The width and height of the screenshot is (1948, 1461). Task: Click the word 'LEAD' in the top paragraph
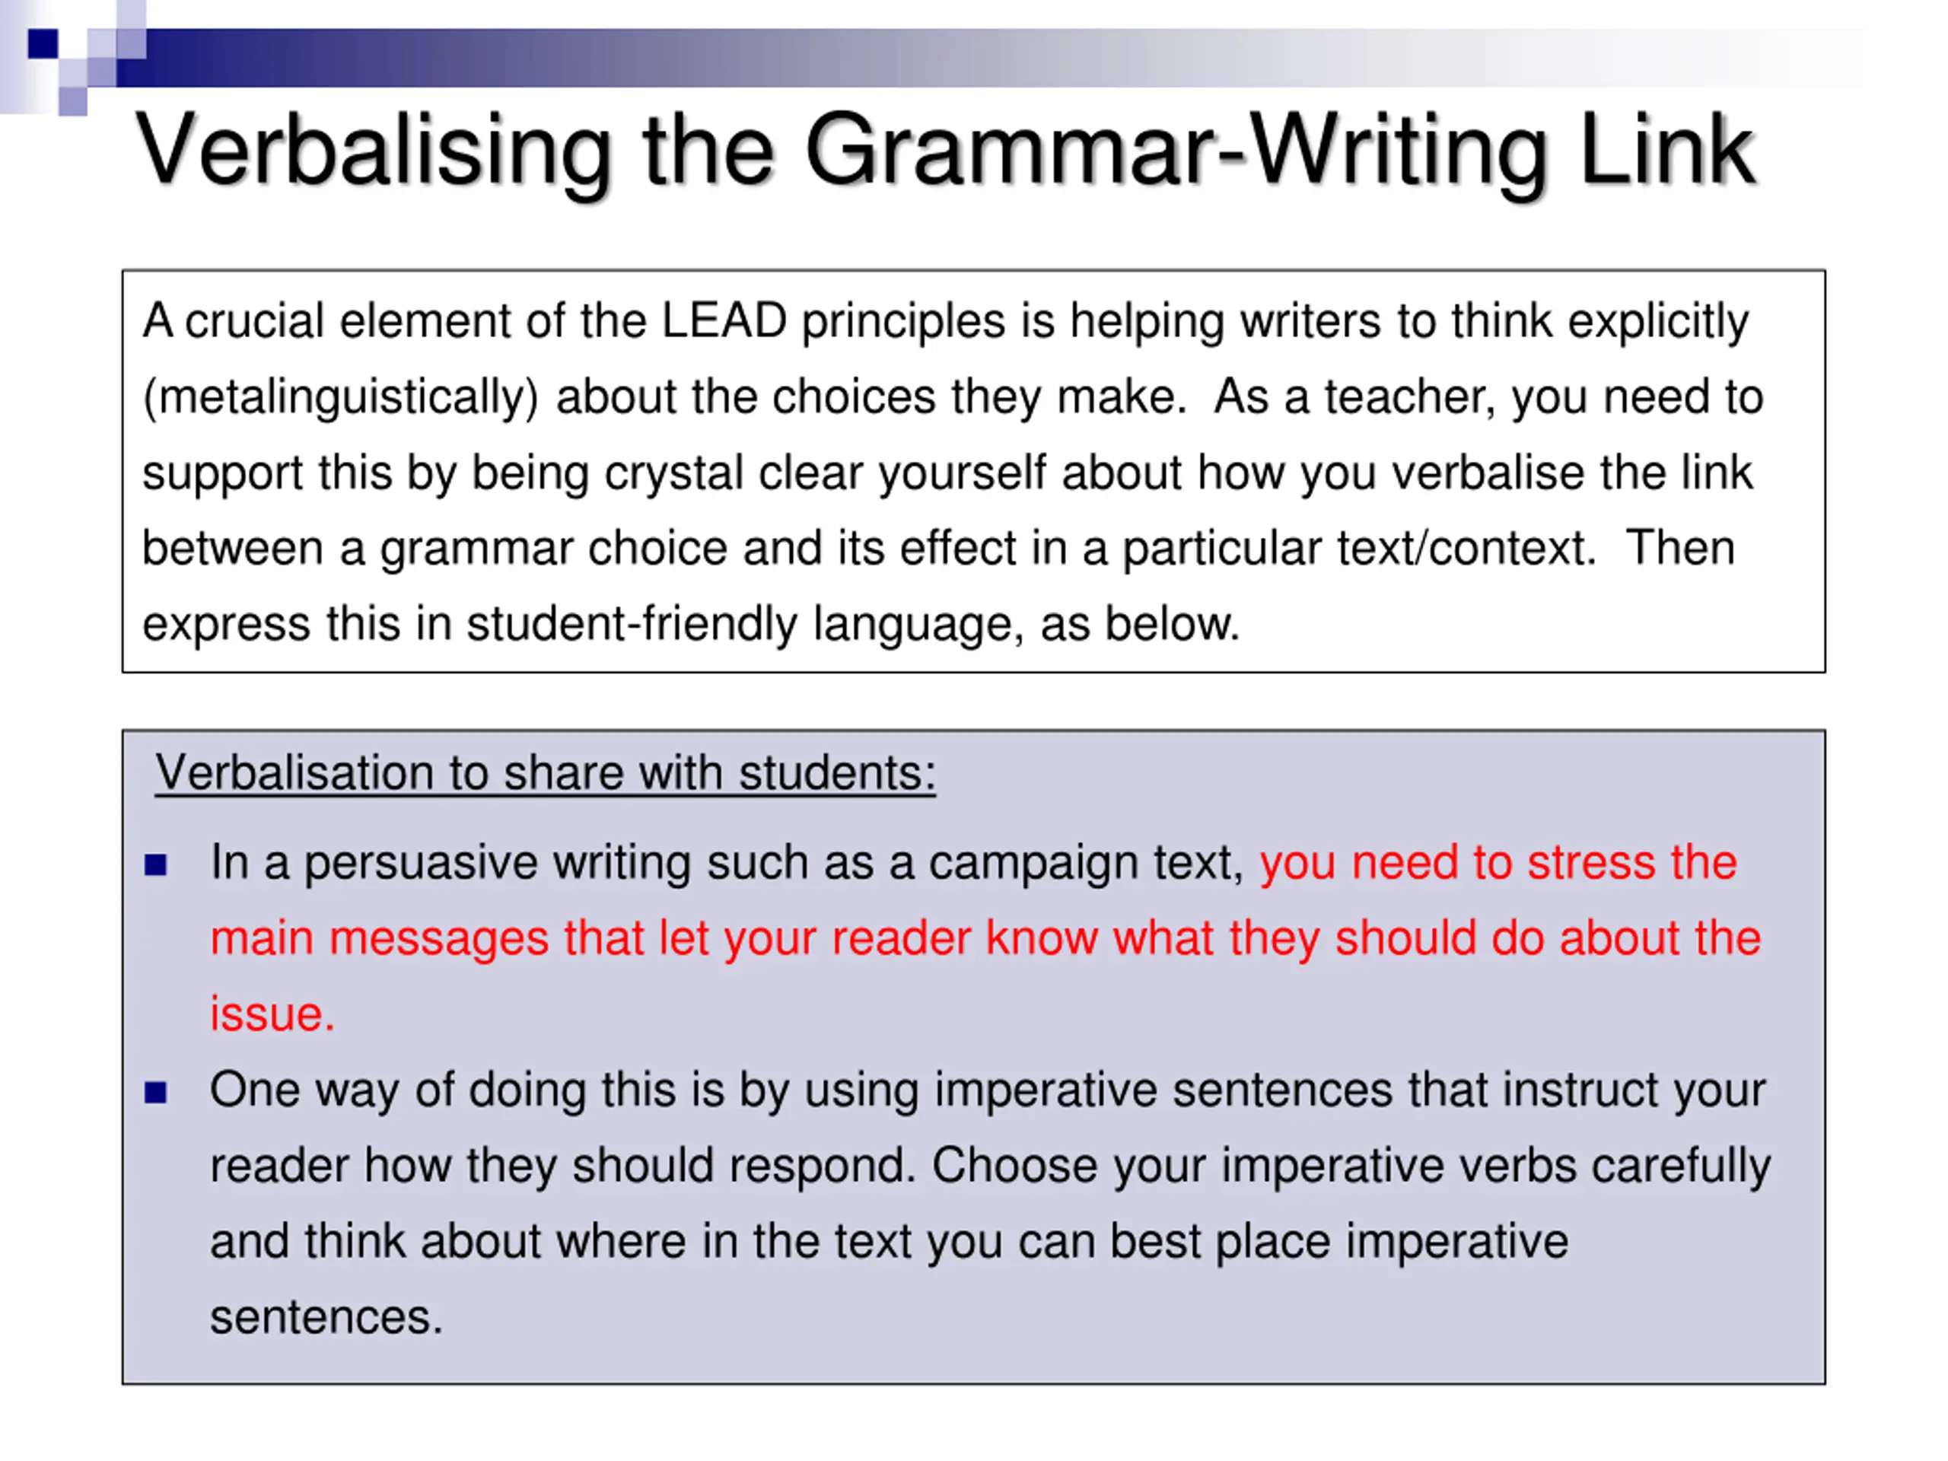point(724,320)
